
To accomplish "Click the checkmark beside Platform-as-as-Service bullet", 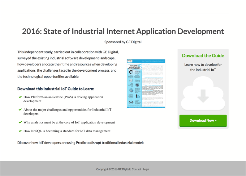I will point(20,97).
